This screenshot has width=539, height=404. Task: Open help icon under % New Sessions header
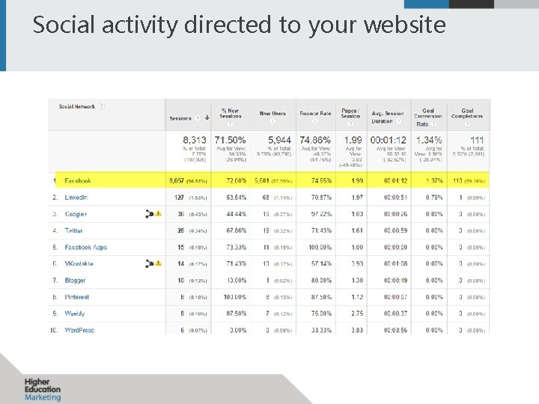click(x=230, y=123)
